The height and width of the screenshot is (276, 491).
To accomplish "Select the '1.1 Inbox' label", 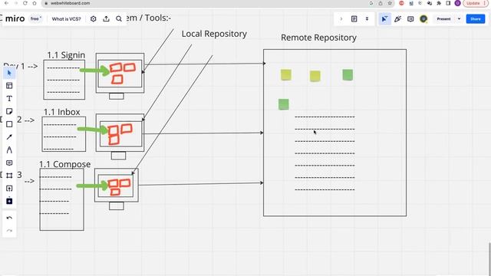I will (x=61, y=112).
